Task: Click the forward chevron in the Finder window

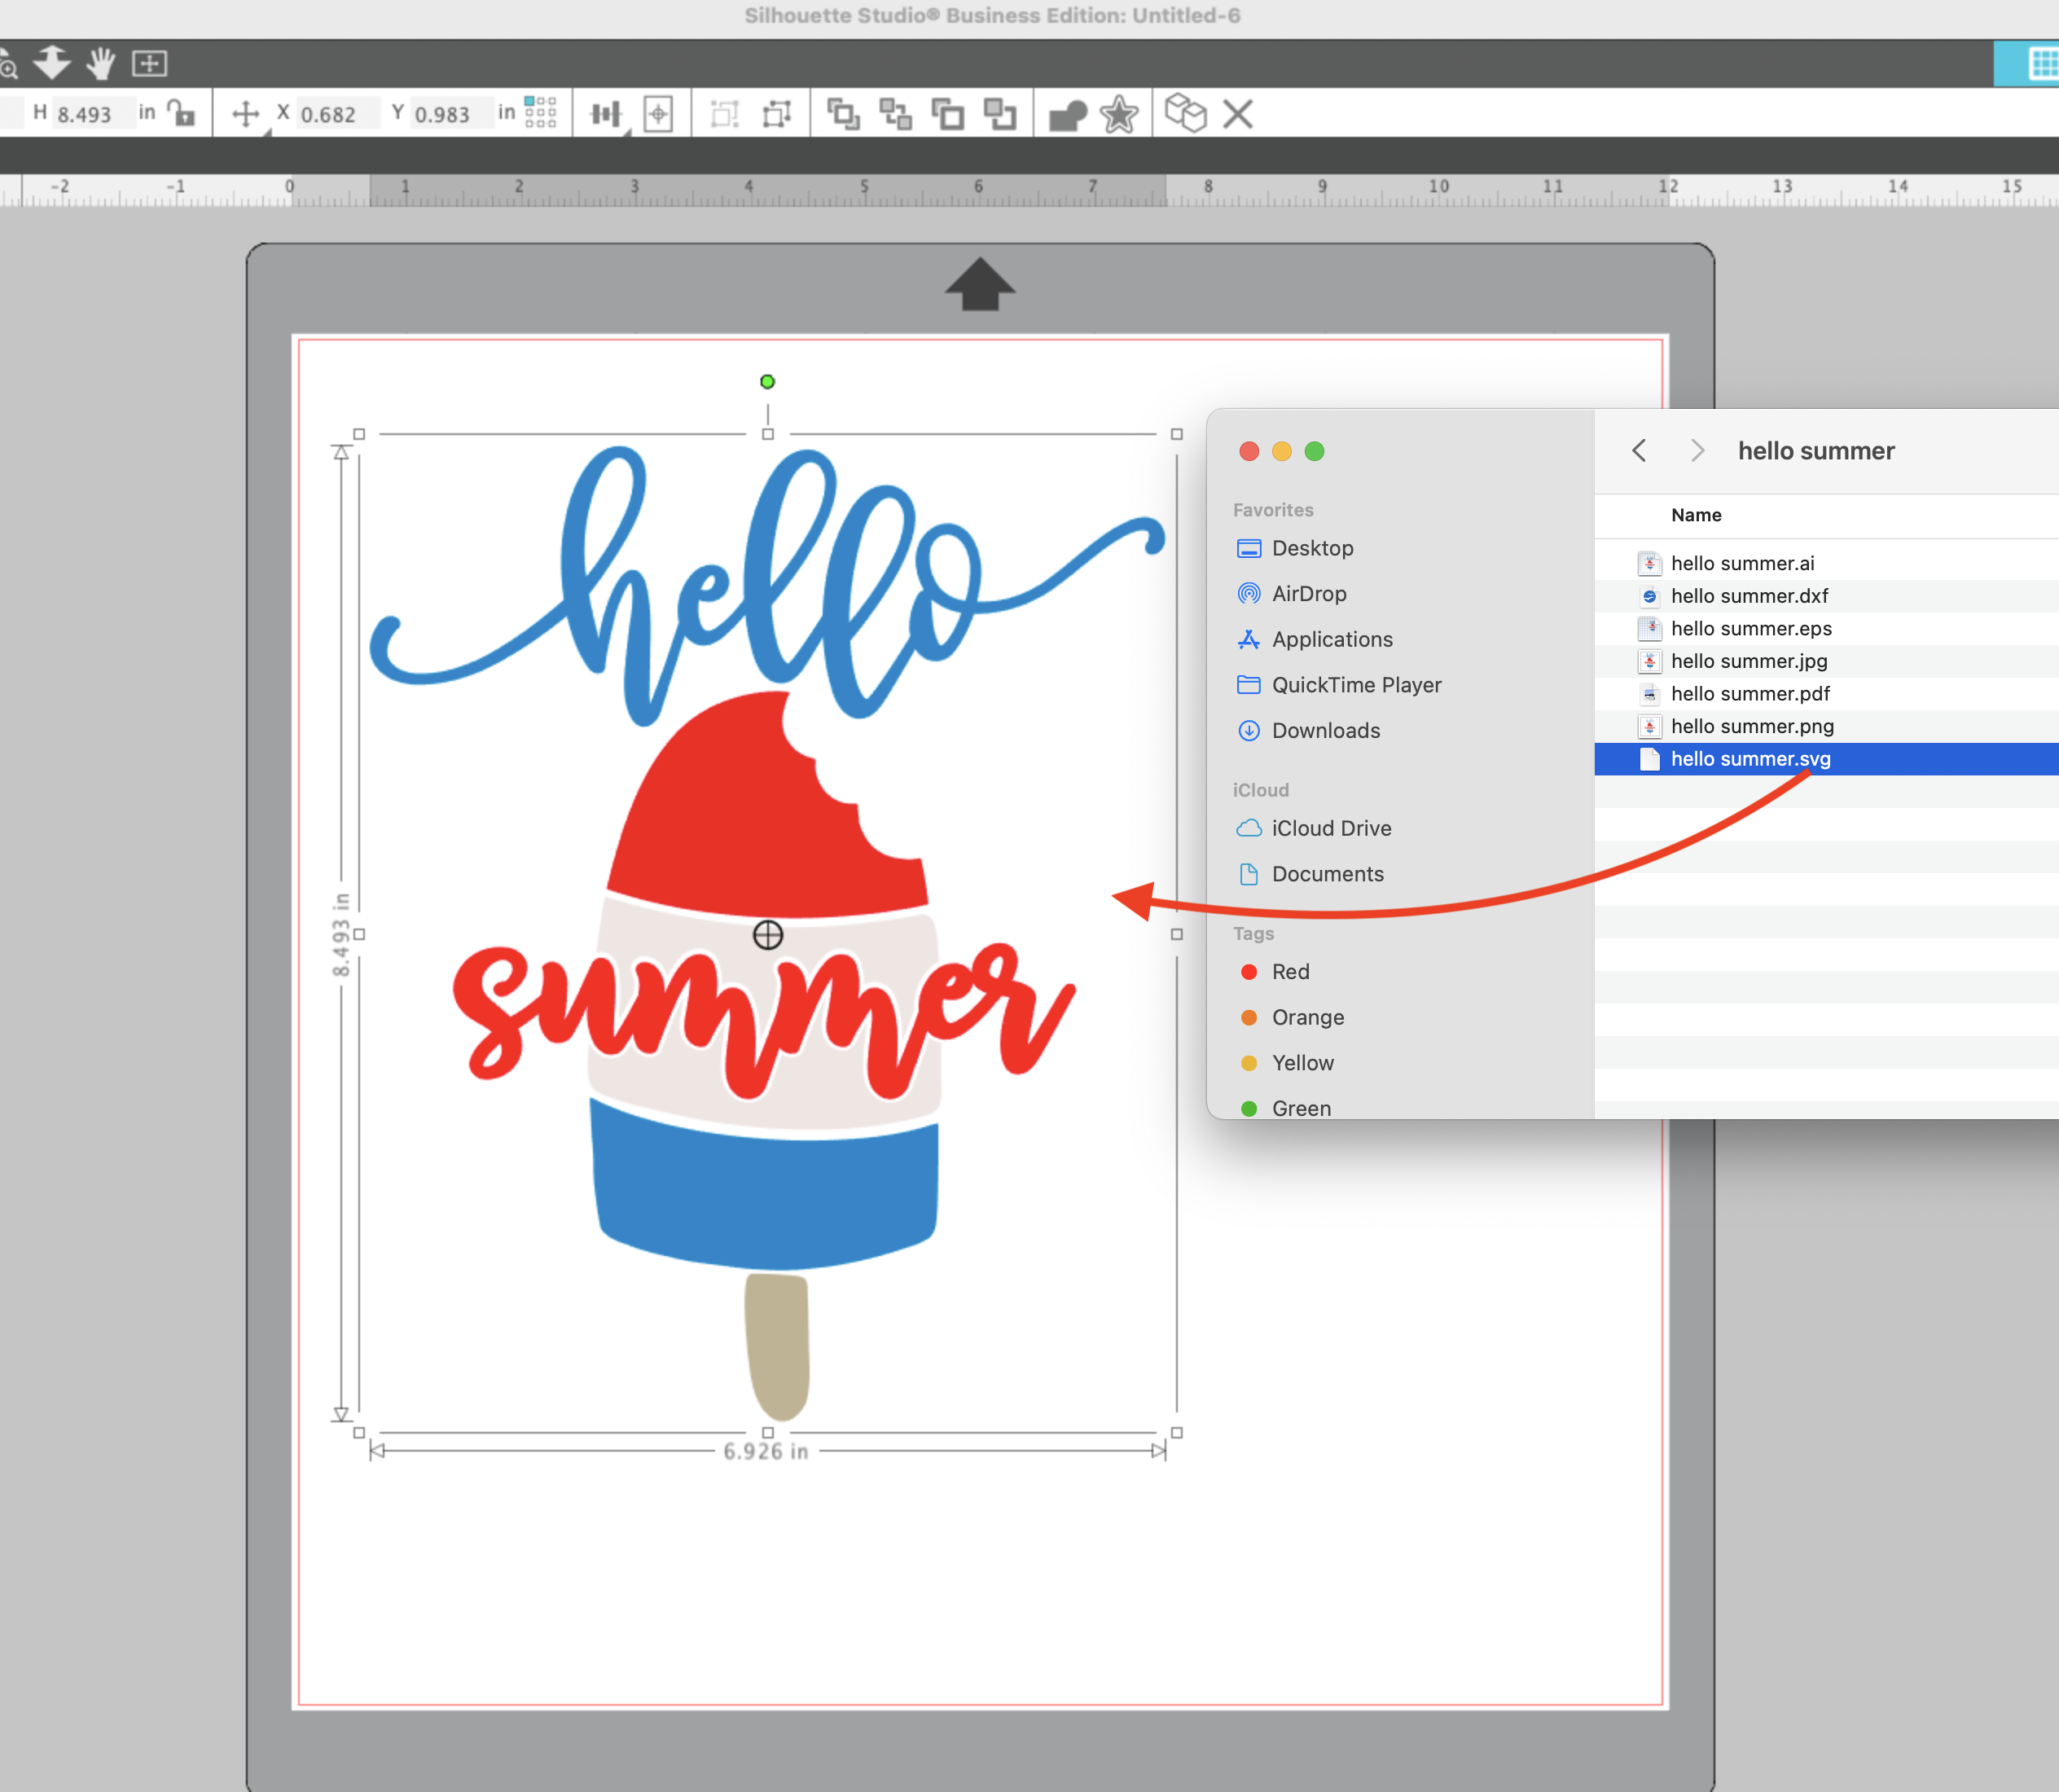Action: 1697,450
